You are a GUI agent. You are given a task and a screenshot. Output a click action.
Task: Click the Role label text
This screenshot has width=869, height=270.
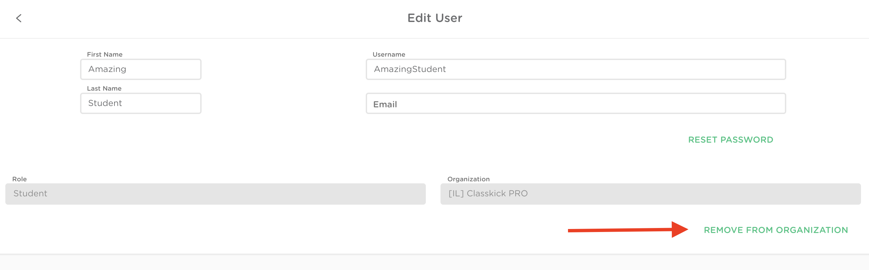[20, 179]
